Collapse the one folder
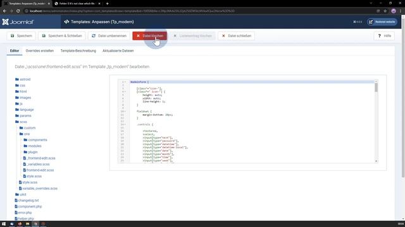Screen dimensions: 405x227 [25, 134]
